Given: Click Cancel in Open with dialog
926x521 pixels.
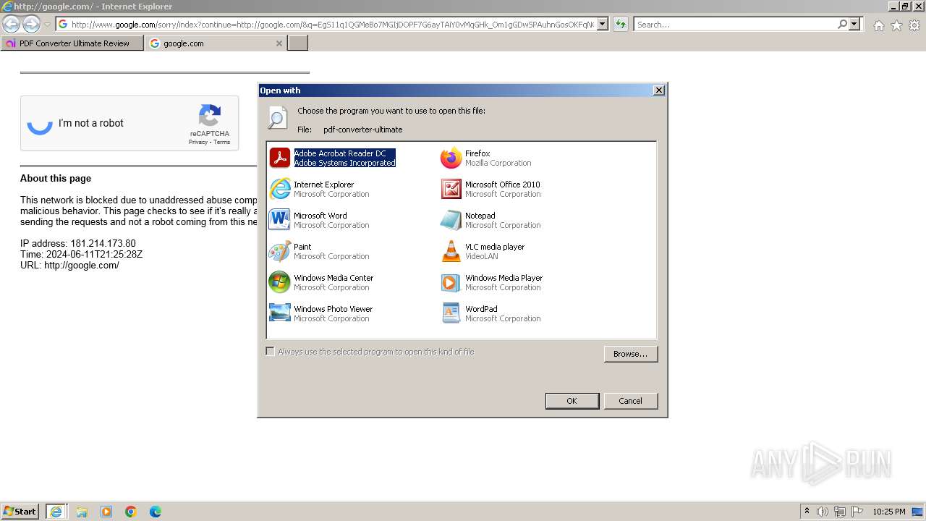Looking at the screenshot, I should click(x=630, y=401).
